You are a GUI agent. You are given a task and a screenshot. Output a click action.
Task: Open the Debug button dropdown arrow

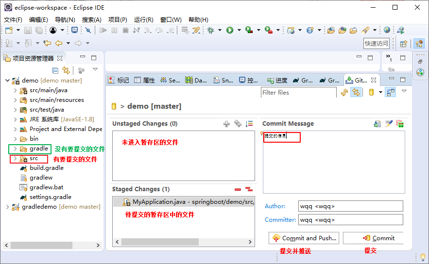tap(220, 30)
